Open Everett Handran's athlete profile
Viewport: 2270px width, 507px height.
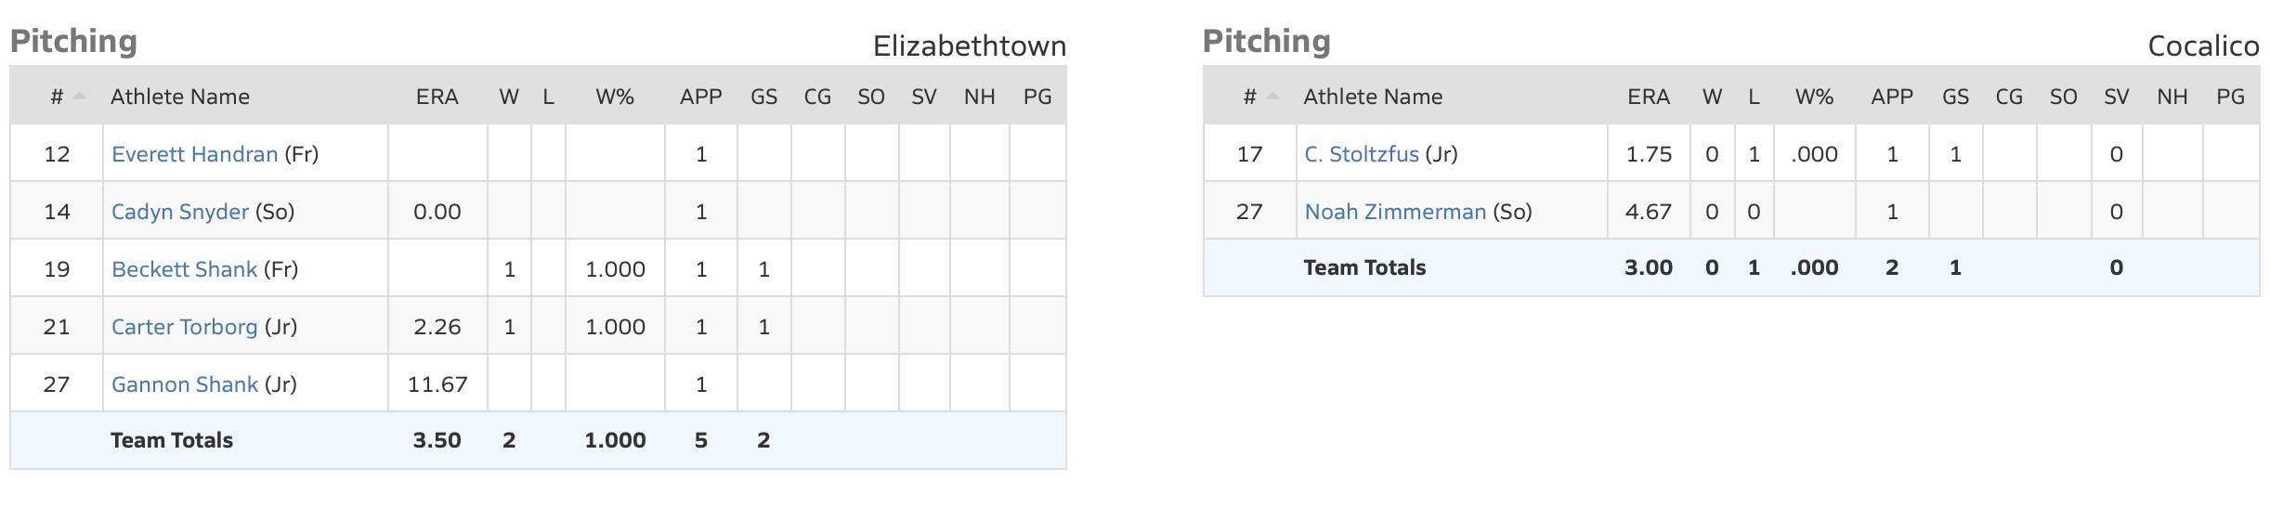[194, 154]
